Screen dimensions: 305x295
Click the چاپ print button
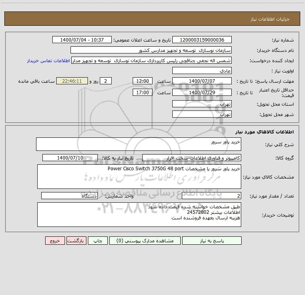click(98, 241)
